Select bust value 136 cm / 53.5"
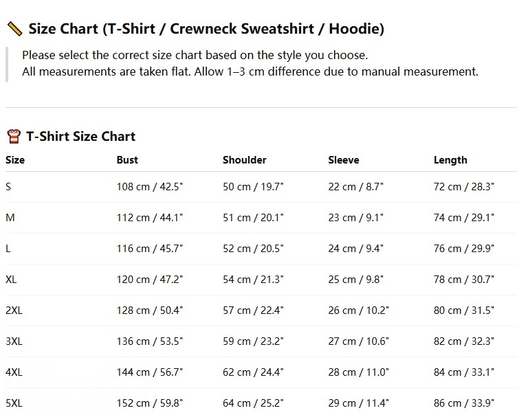The image size is (517, 417). 149,341
